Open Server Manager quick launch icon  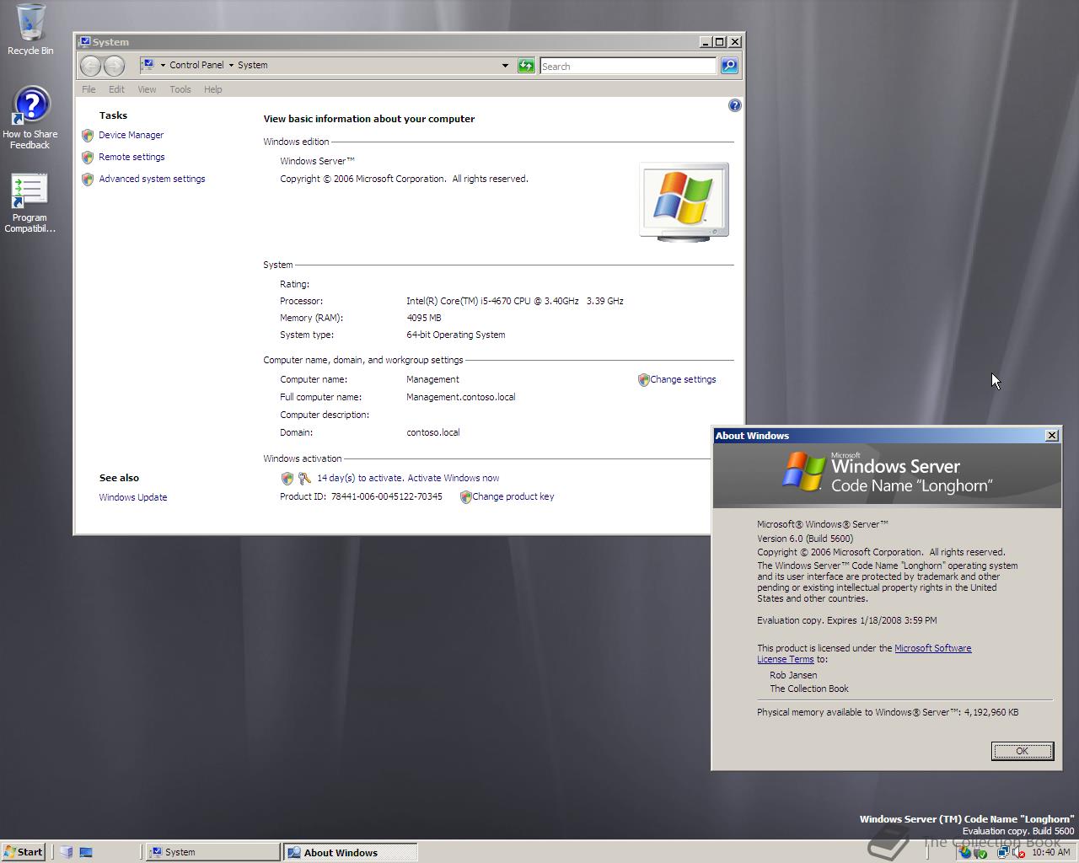click(67, 852)
